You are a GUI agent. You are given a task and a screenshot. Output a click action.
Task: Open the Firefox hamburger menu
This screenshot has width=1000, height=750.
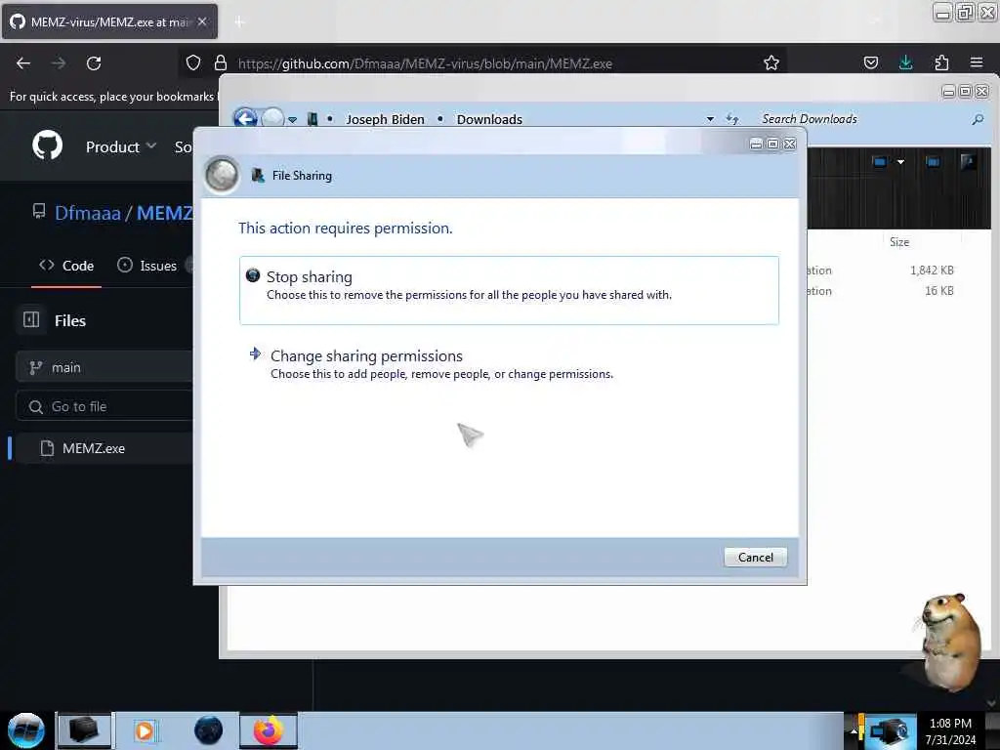tap(977, 62)
